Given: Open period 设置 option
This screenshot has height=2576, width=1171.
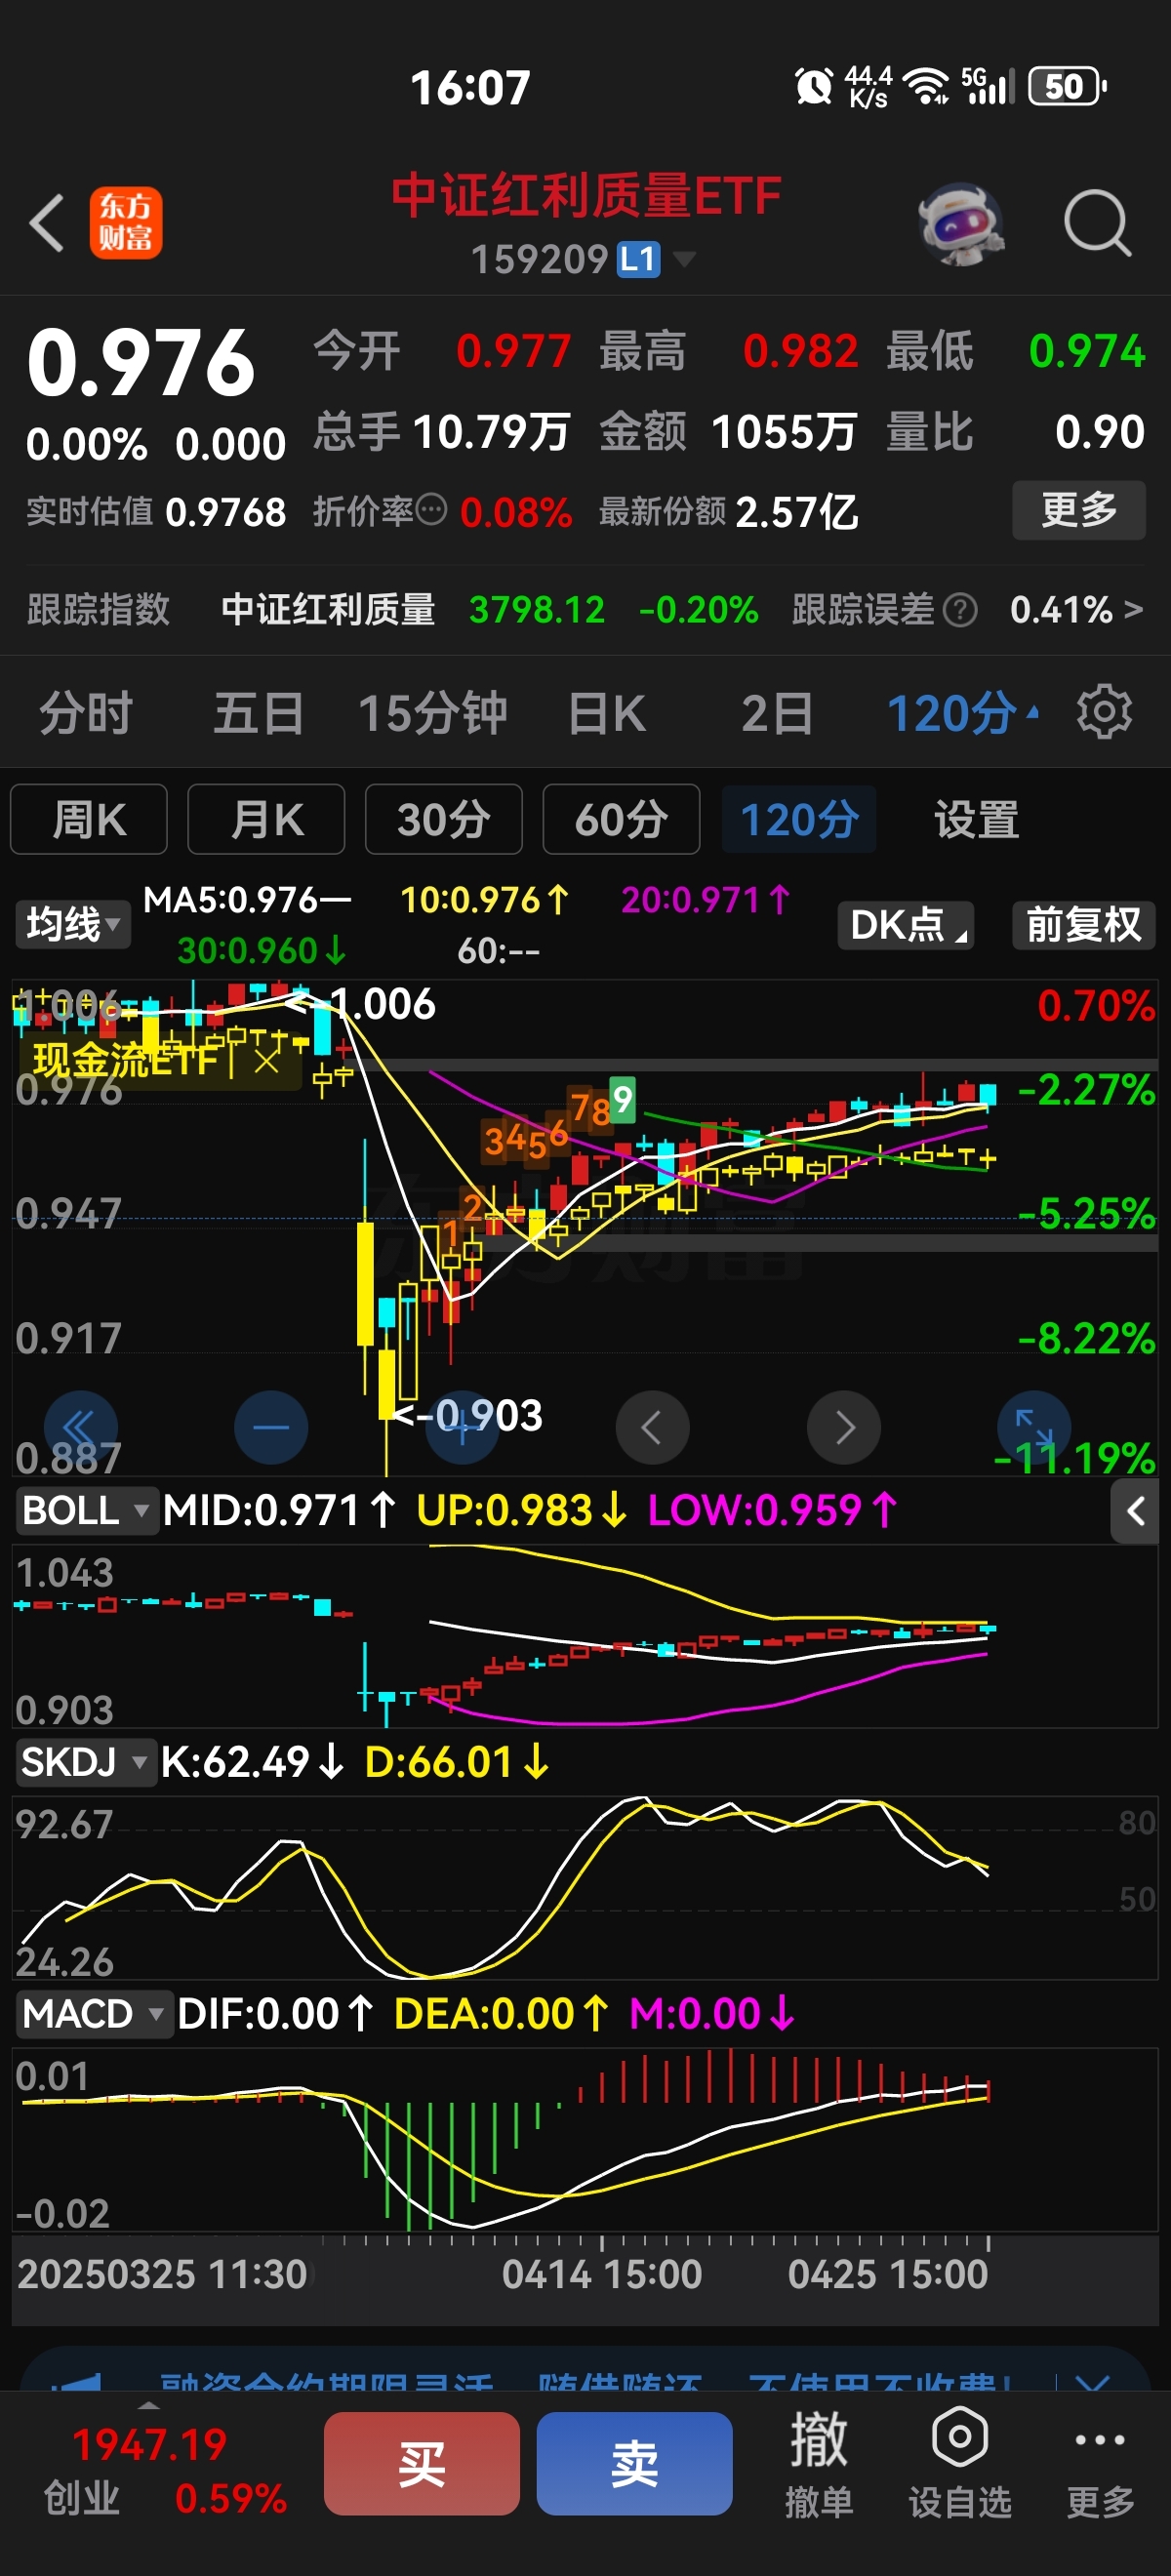Looking at the screenshot, I should point(976,819).
